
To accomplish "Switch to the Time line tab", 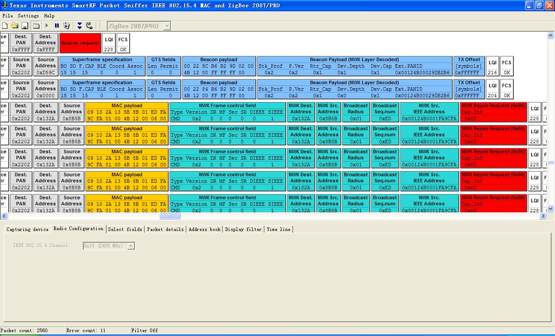I will pos(279,229).
